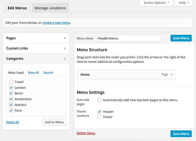196x141 pixels.
Task: Check the Travel category checkbox
Action: click(11, 82)
